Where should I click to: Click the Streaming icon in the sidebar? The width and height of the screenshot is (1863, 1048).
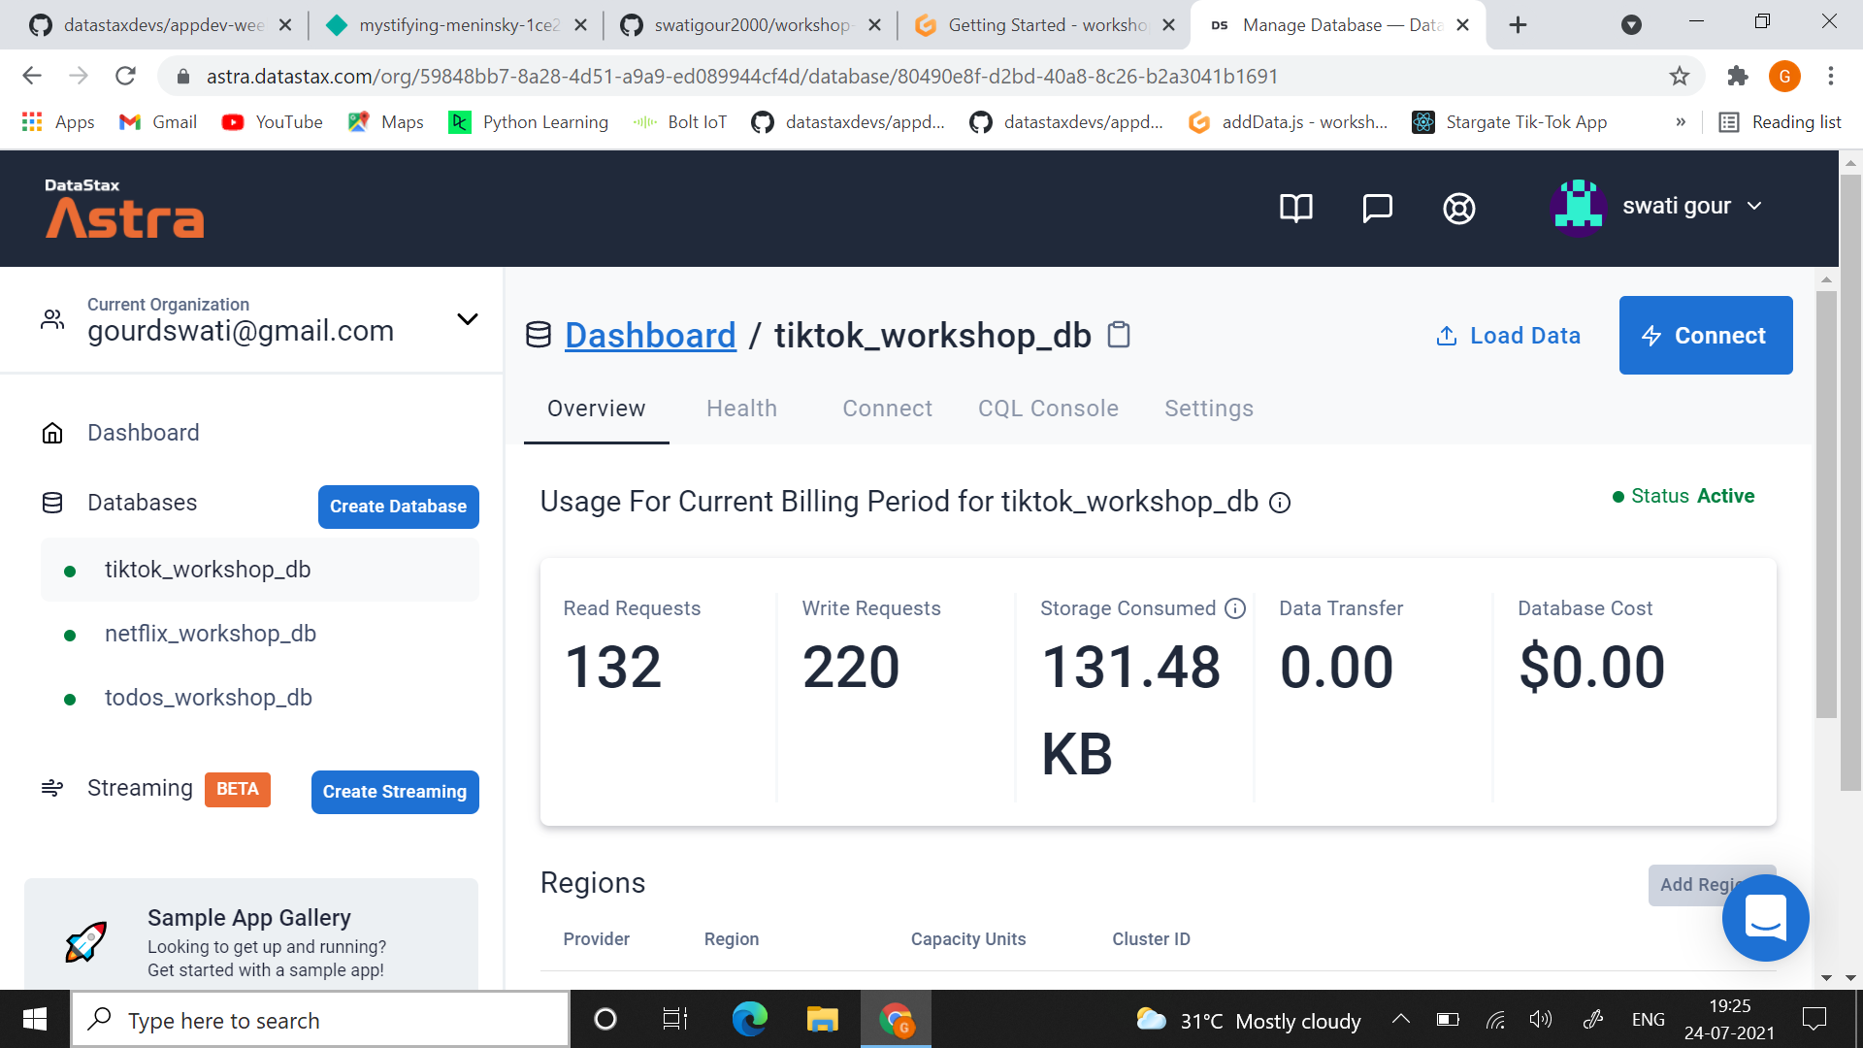(x=52, y=788)
